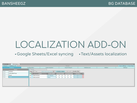The width and height of the screenshot is (137, 103).
Task: Open the DataSources tab
Action: point(87,68)
